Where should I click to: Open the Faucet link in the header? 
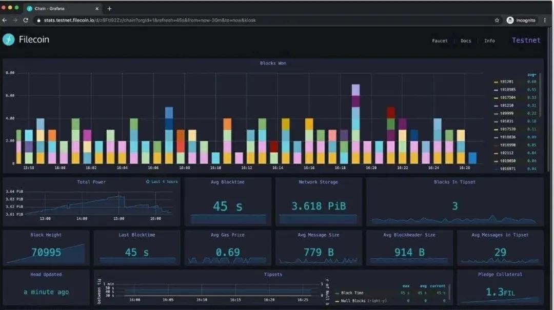point(440,41)
